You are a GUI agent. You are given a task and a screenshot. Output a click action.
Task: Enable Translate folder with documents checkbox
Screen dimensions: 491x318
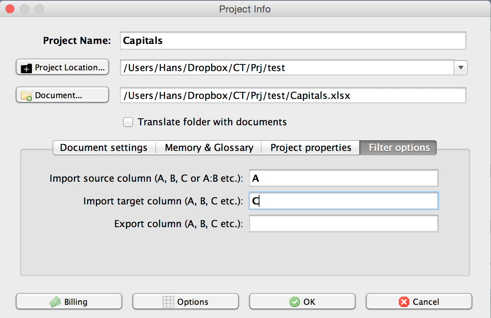pyautogui.click(x=128, y=122)
